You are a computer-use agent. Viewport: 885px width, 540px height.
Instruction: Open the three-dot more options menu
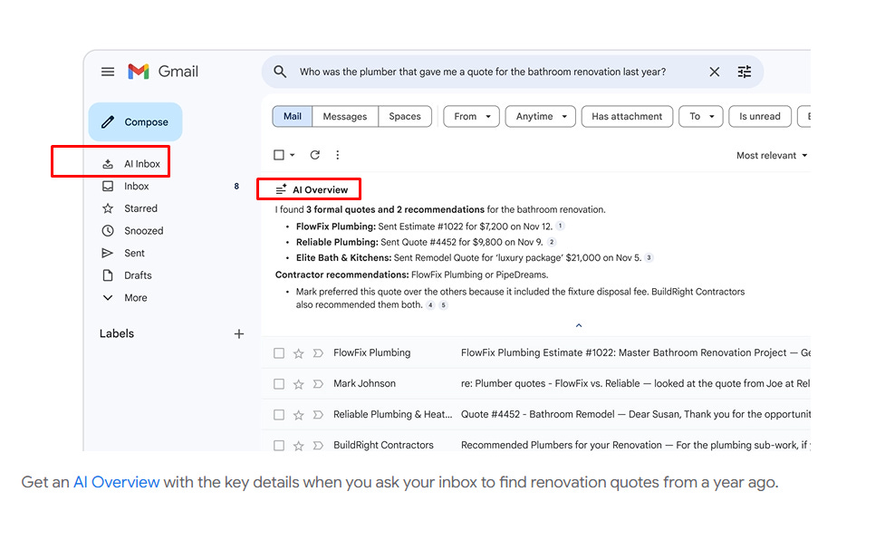tap(338, 155)
